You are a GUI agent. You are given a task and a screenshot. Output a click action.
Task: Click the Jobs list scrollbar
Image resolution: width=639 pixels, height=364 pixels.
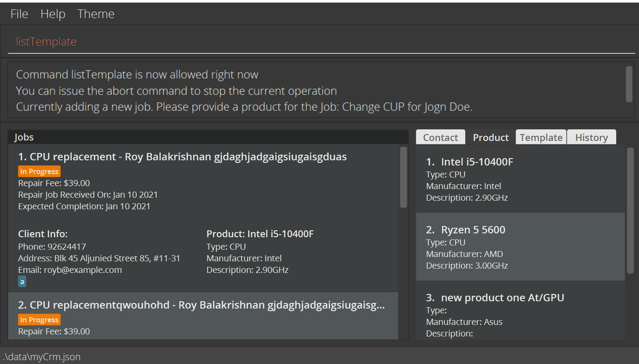click(x=403, y=177)
